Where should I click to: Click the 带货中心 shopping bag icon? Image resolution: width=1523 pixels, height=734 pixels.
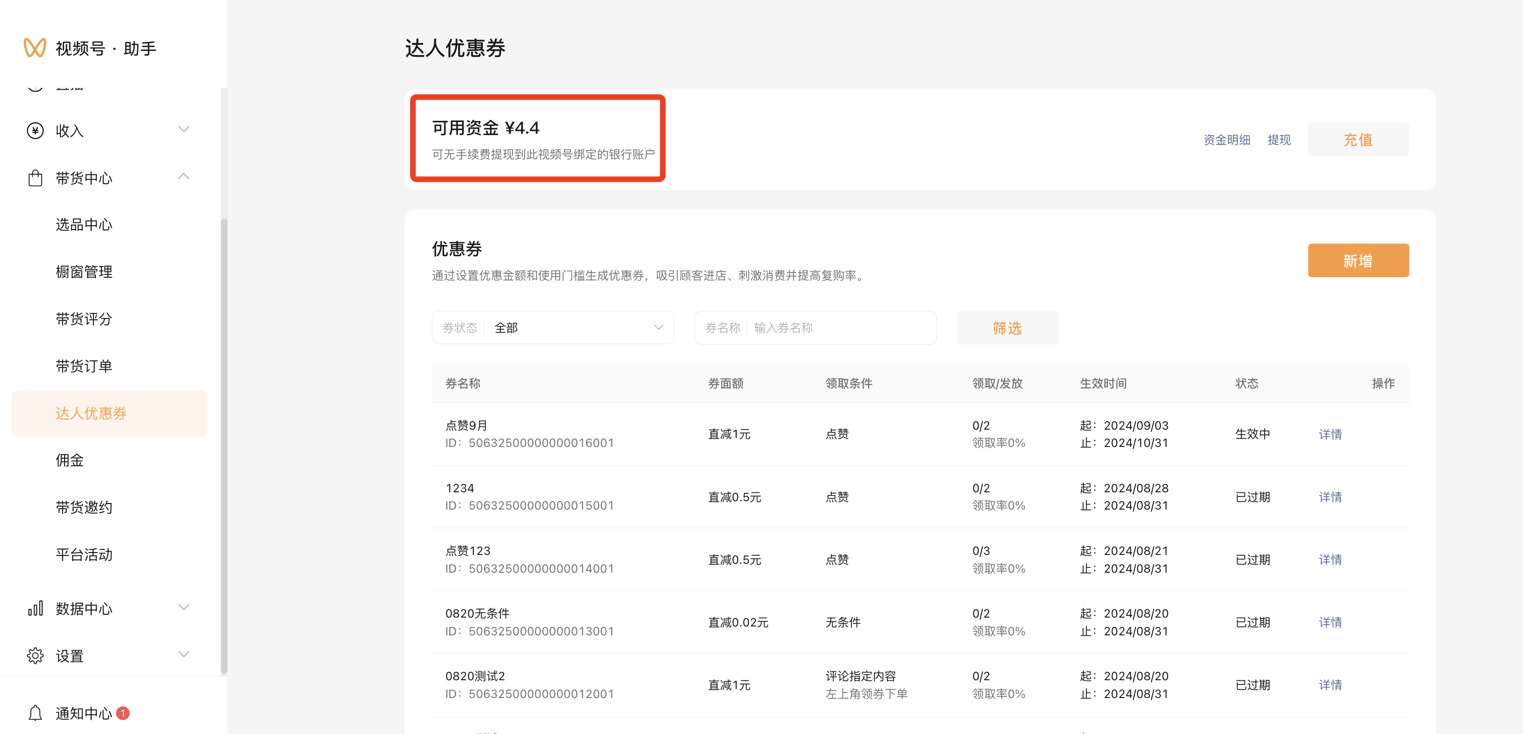click(x=35, y=178)
